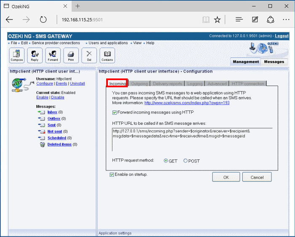Screen dimensions: 295x237
Task: Switch to the Outgoing tab
Action: tap(139, 84)
